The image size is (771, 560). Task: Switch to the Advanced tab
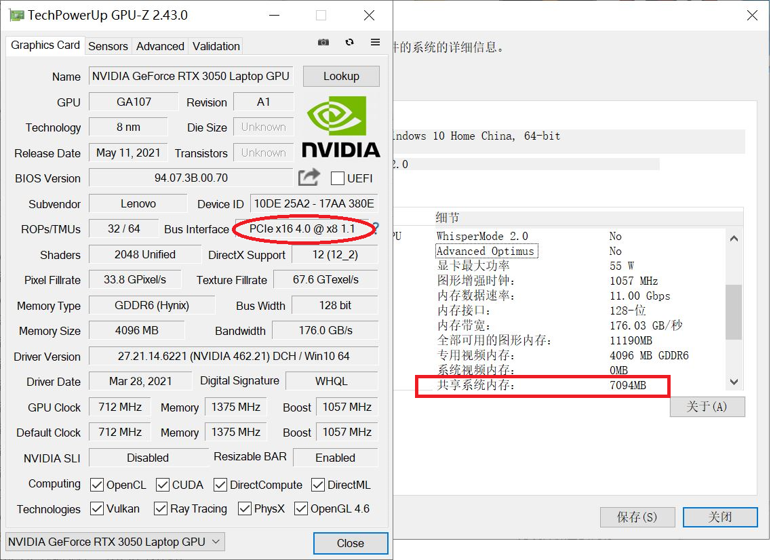[x=160, y=46]
